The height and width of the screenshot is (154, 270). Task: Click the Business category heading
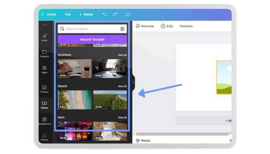64,55
